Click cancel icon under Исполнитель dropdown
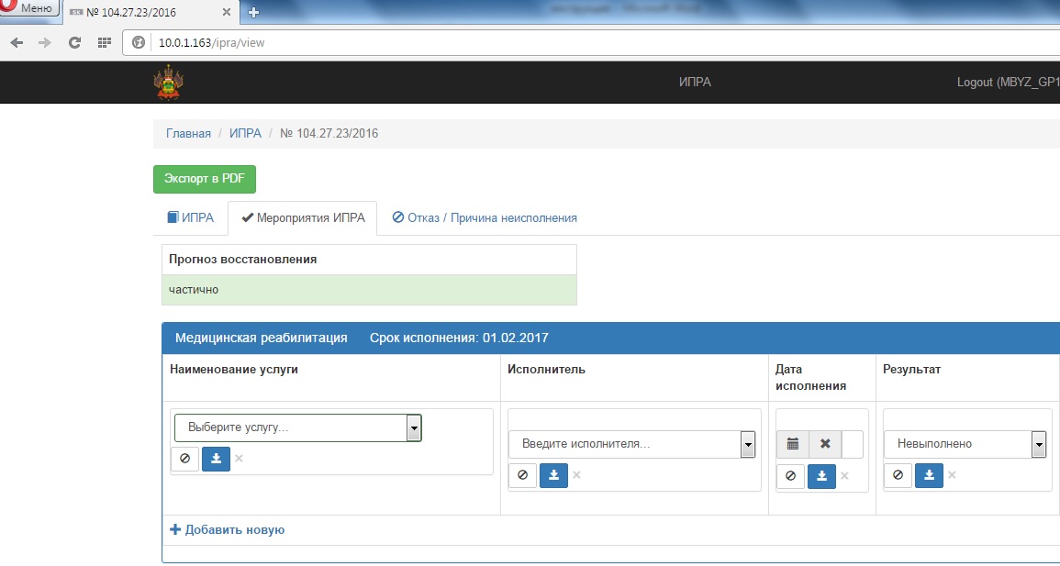 (522, 475)
